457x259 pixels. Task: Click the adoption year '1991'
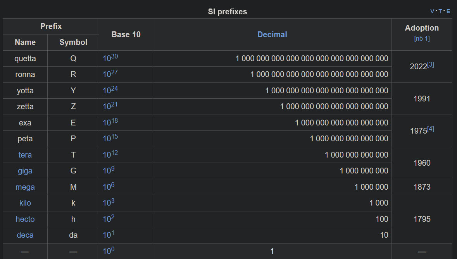pos(422,99)
